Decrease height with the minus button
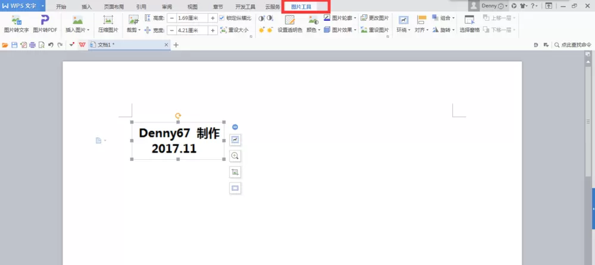The height and width of the screenshot is (265, 595). tap(172, 18)
